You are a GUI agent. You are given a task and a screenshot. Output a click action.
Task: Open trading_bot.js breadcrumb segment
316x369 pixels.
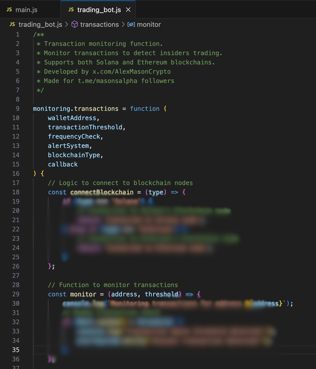[x=40, y=25]
